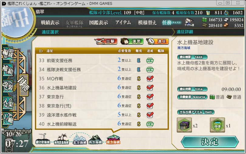Confirm with the 決定 button

[210, 142]
